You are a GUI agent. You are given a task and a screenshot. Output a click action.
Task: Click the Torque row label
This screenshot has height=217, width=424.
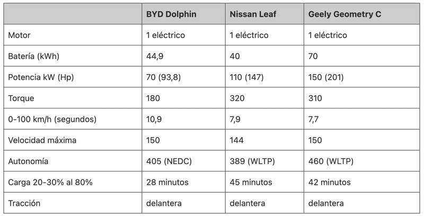[22, 98]
